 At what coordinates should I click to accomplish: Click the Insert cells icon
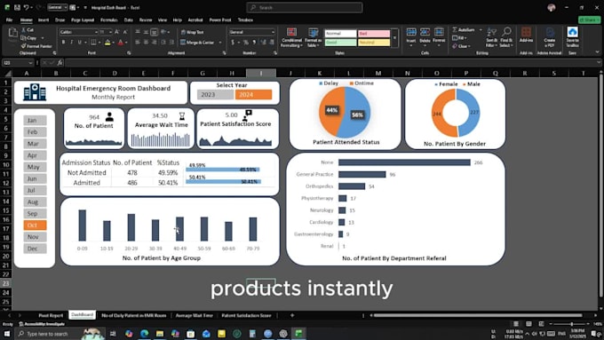(x=411, y=37)
